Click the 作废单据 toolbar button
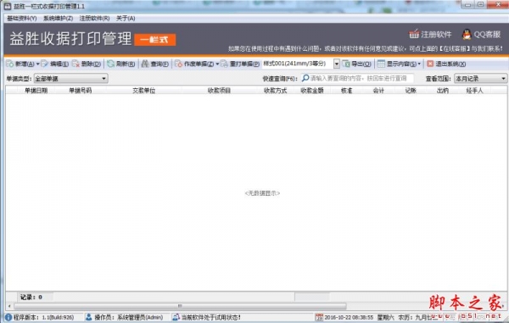This screenshot has height=323, width=509. [194, 64]
